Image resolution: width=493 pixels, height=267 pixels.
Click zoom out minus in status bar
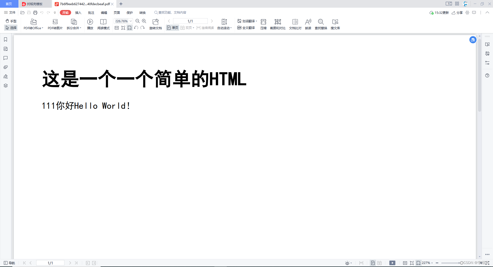[x=437, y=263]
